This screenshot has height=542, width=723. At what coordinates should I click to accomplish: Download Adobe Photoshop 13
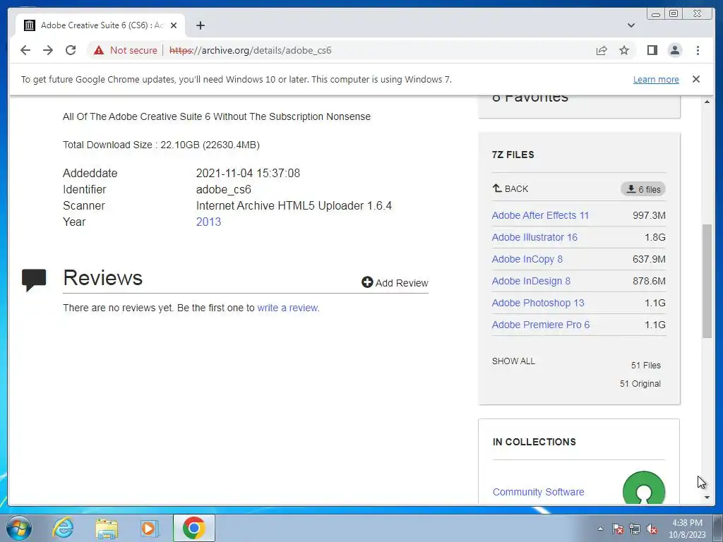(537, 303)
